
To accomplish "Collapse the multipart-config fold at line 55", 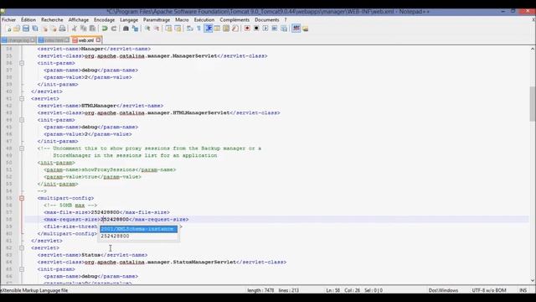I will 22,198.
